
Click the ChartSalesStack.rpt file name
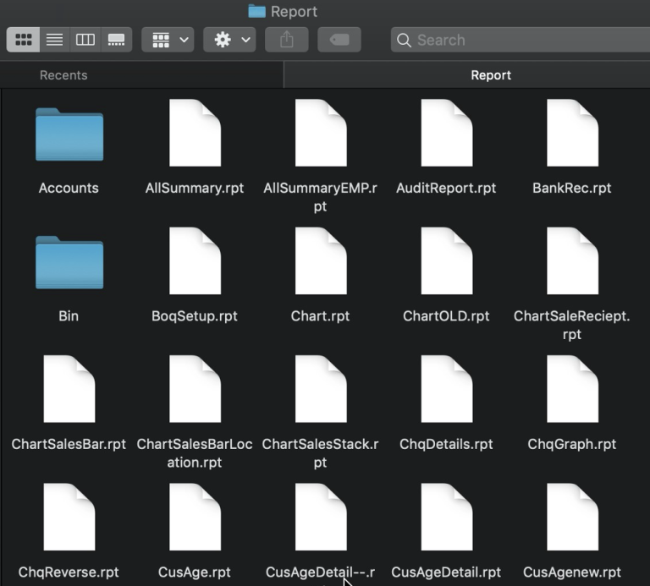pyautogui.click(x=320, y=453)
